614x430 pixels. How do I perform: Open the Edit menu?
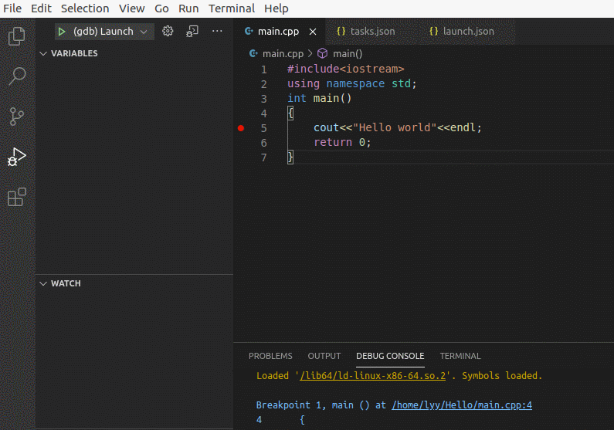[41, 8]
